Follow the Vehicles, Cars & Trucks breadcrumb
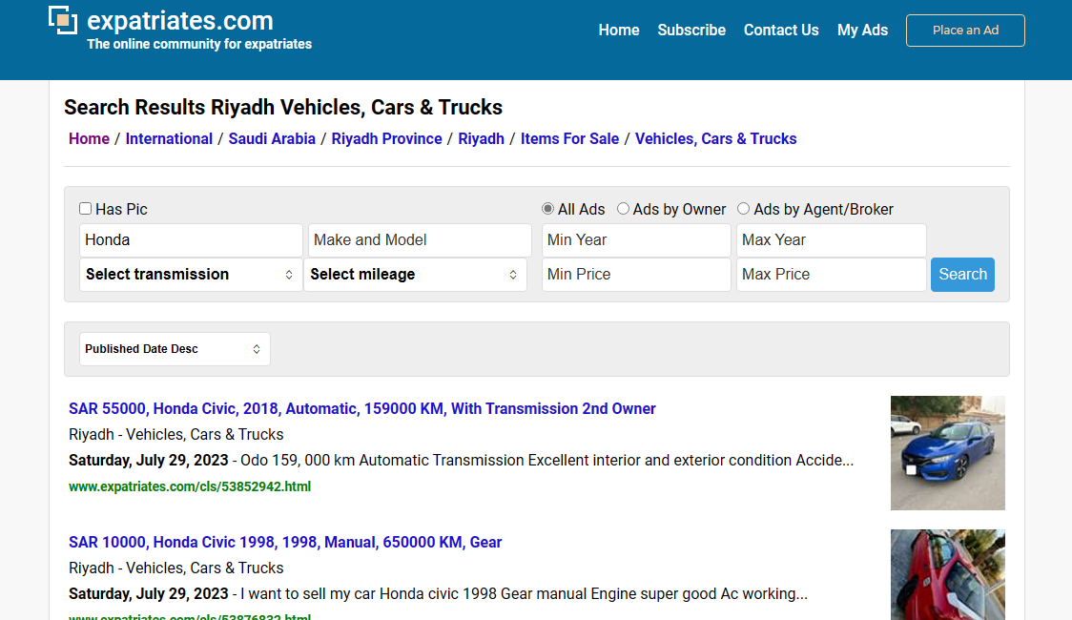 point(716,138)
